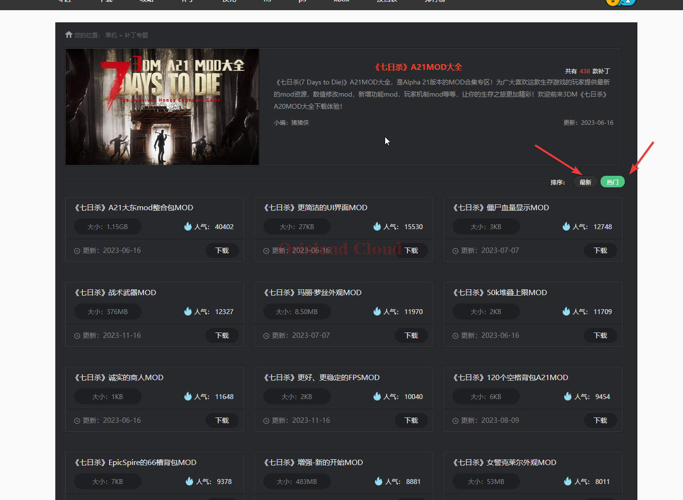Click the flame icon on 女警克莱尔外观MOD
The image size is (683, 500).
[x=568, y=482]
